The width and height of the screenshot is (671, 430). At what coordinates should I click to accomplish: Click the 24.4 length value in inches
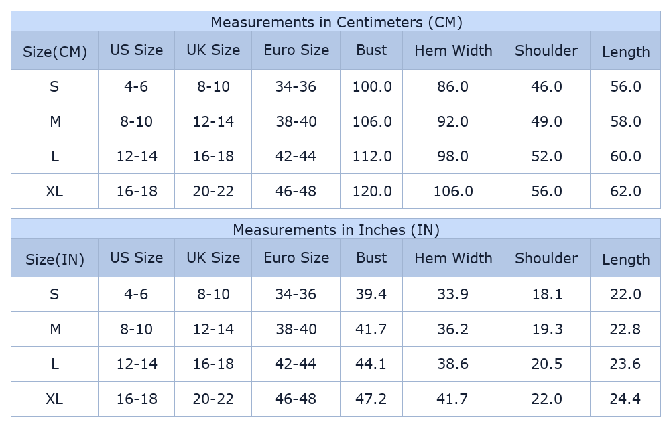(x=625, y=399)
